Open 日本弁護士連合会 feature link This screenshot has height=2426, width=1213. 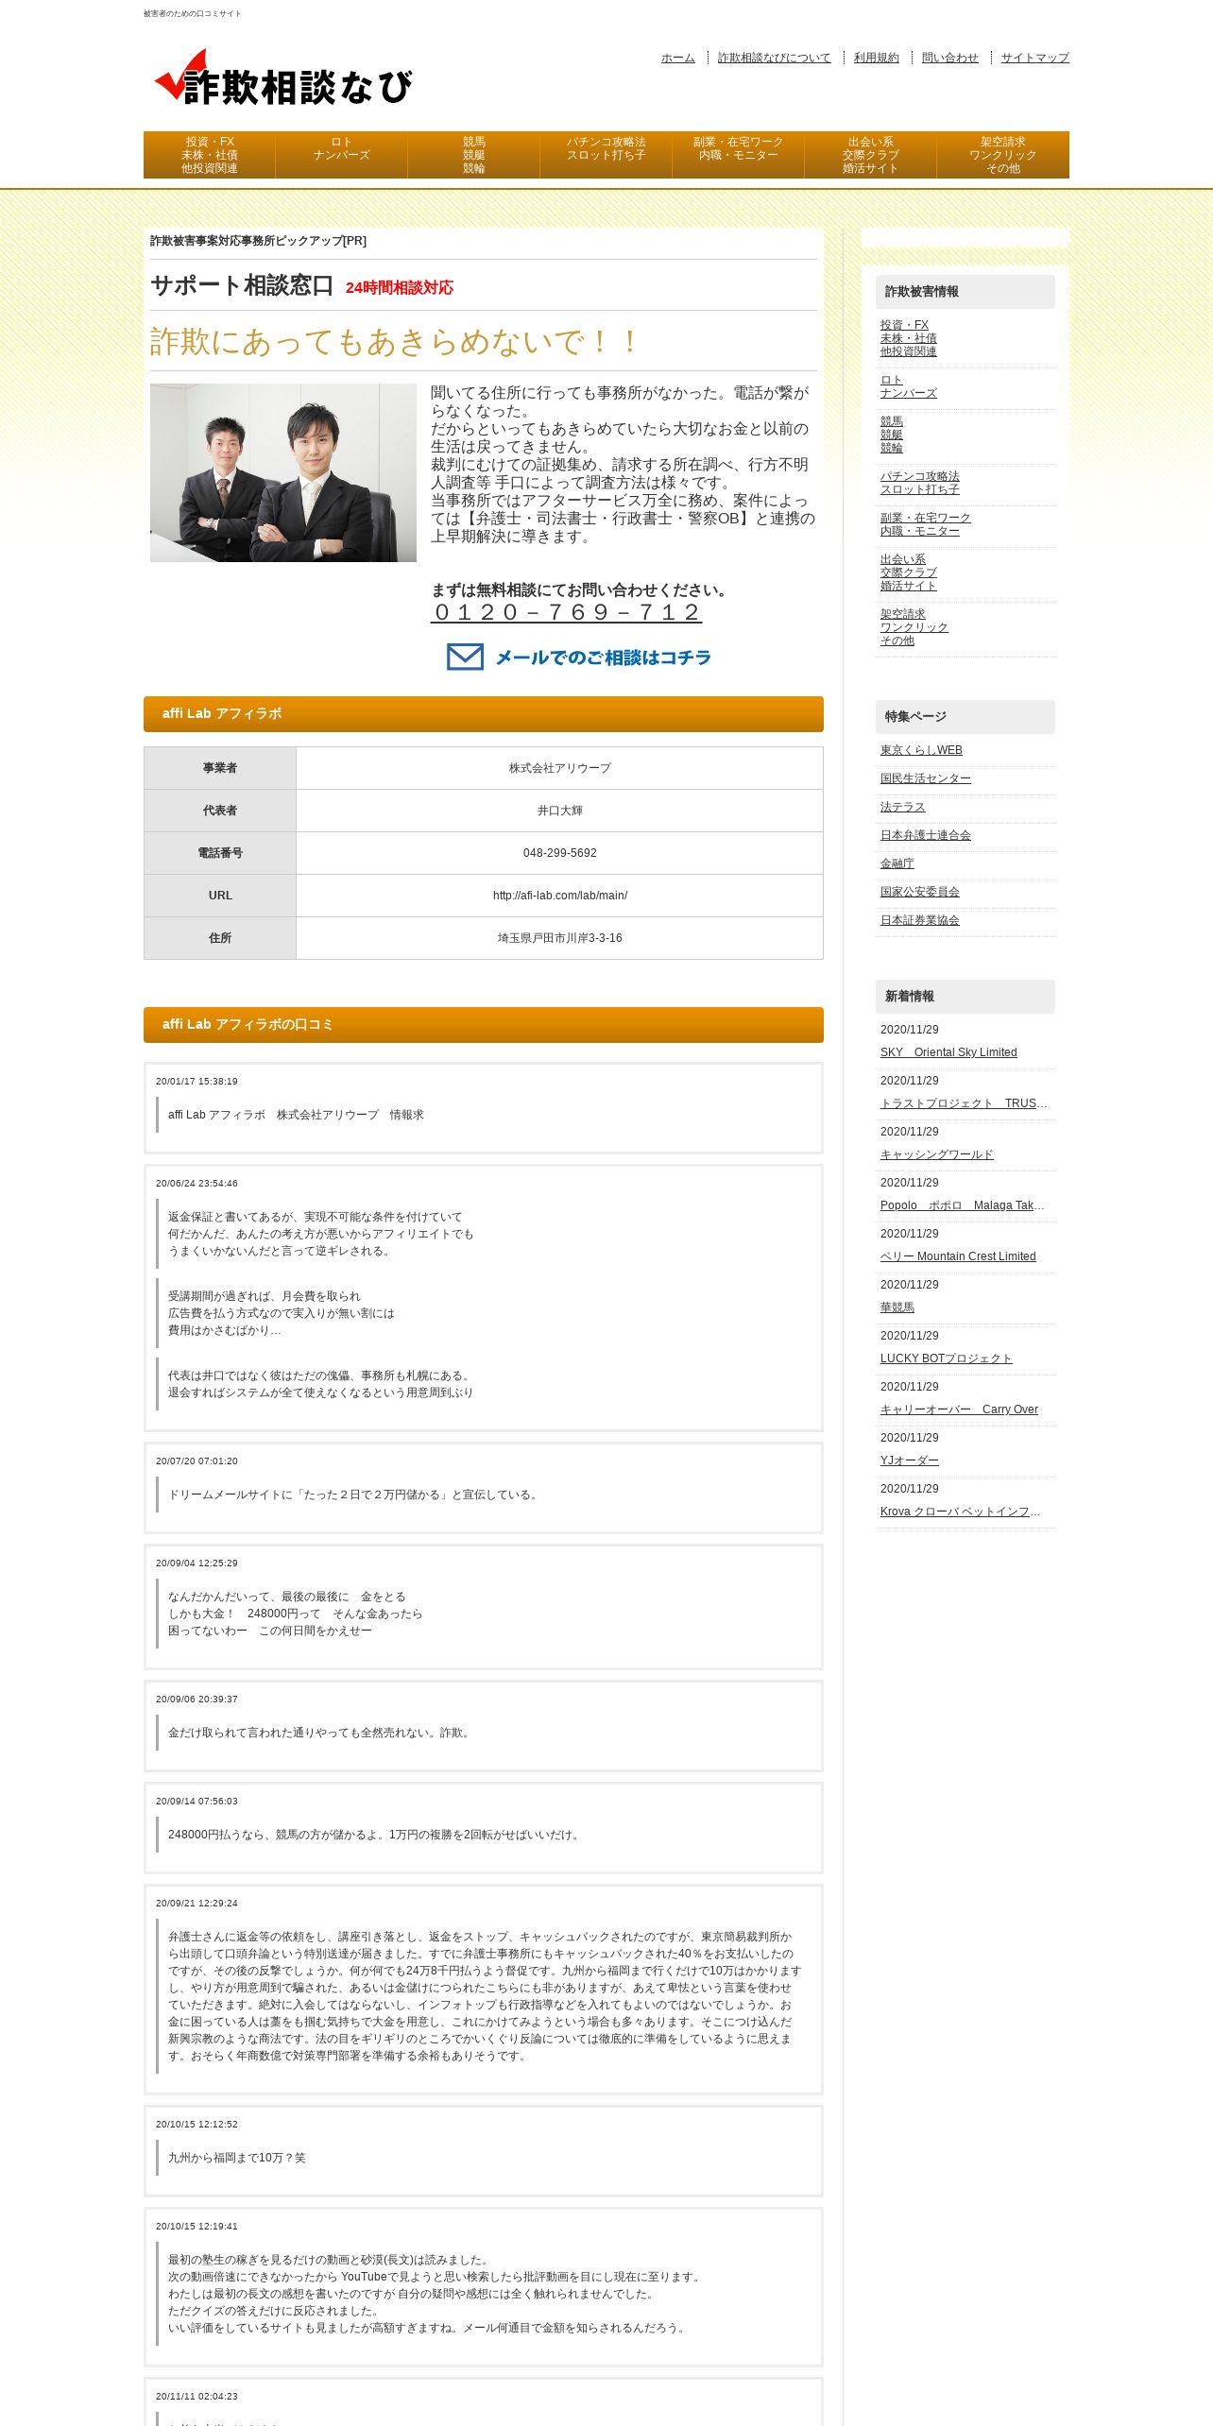point(926,835)
